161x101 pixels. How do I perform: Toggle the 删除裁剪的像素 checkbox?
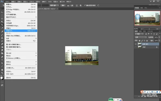point(85,5)
